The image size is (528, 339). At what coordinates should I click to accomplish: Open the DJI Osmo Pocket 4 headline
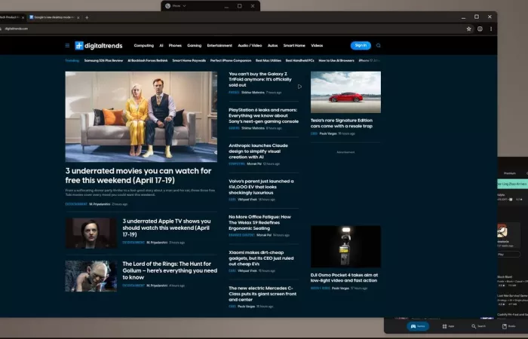tap(344, 277)
